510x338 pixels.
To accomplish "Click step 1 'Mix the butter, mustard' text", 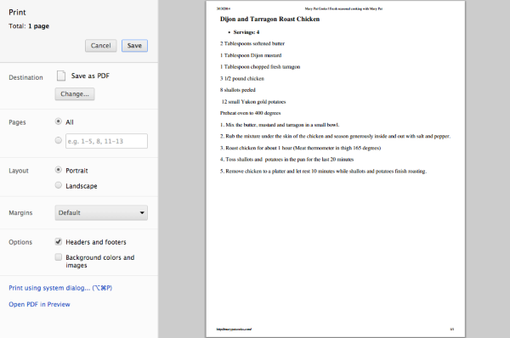I will [280, 125].
